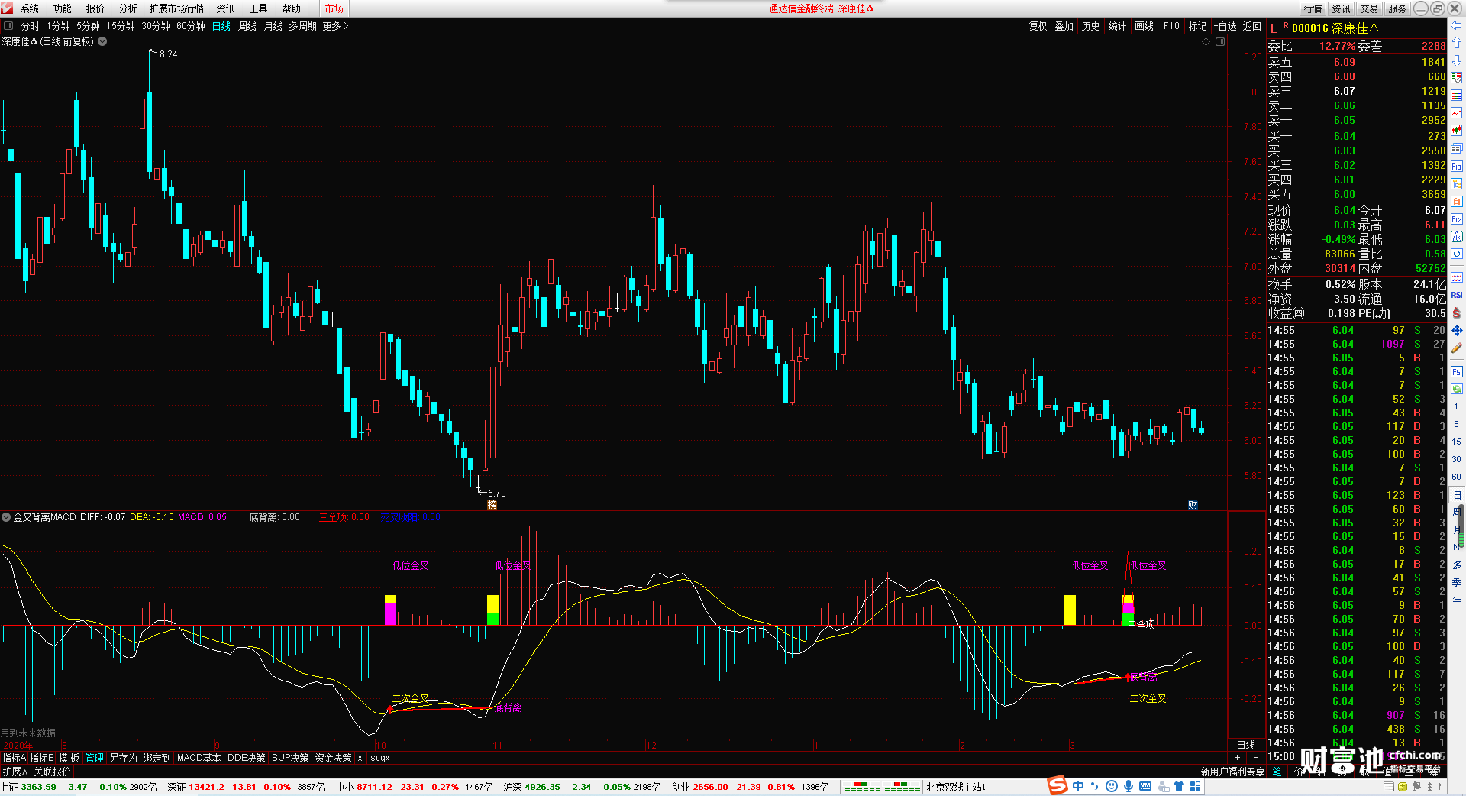Click the small diamond marker atop chart

1206,42
